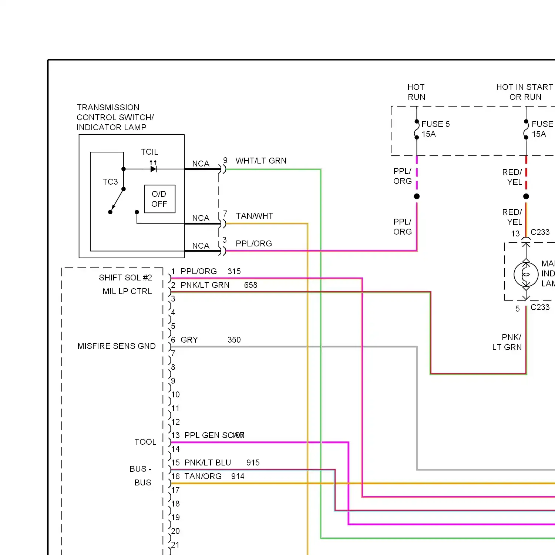The width and height of the screenshot is (555, 555).
Task: Click circuit number 350
Action: click(x=234, y=340)
